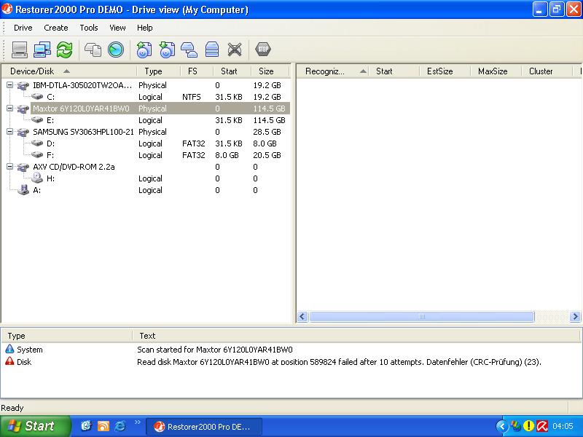Click the open drive files icon
This screenshot has height=437, width=583.
point(93,50)
